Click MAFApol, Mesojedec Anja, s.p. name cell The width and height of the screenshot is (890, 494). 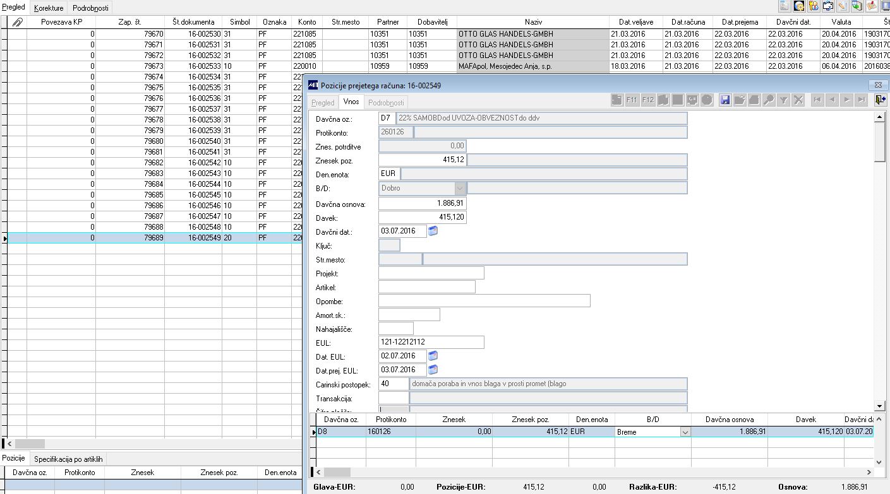(x=532, y=66)
